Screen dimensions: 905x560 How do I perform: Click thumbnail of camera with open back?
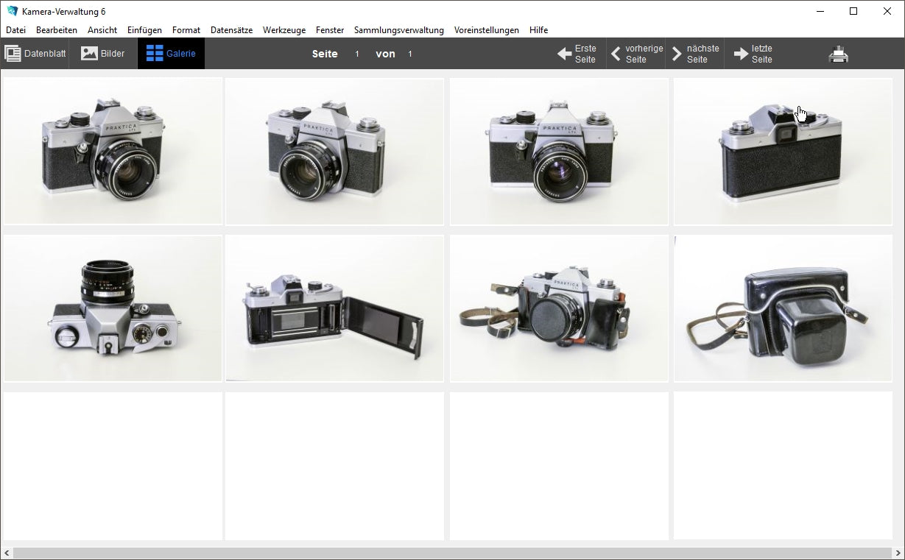coord(334,308)
